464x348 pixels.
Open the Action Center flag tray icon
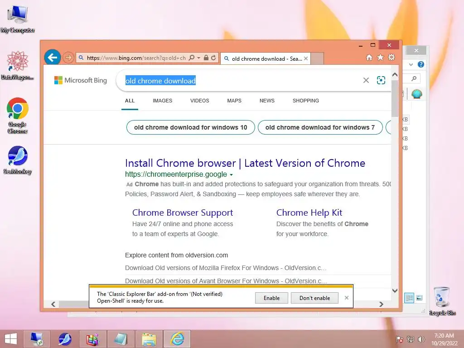coord(400,339)
